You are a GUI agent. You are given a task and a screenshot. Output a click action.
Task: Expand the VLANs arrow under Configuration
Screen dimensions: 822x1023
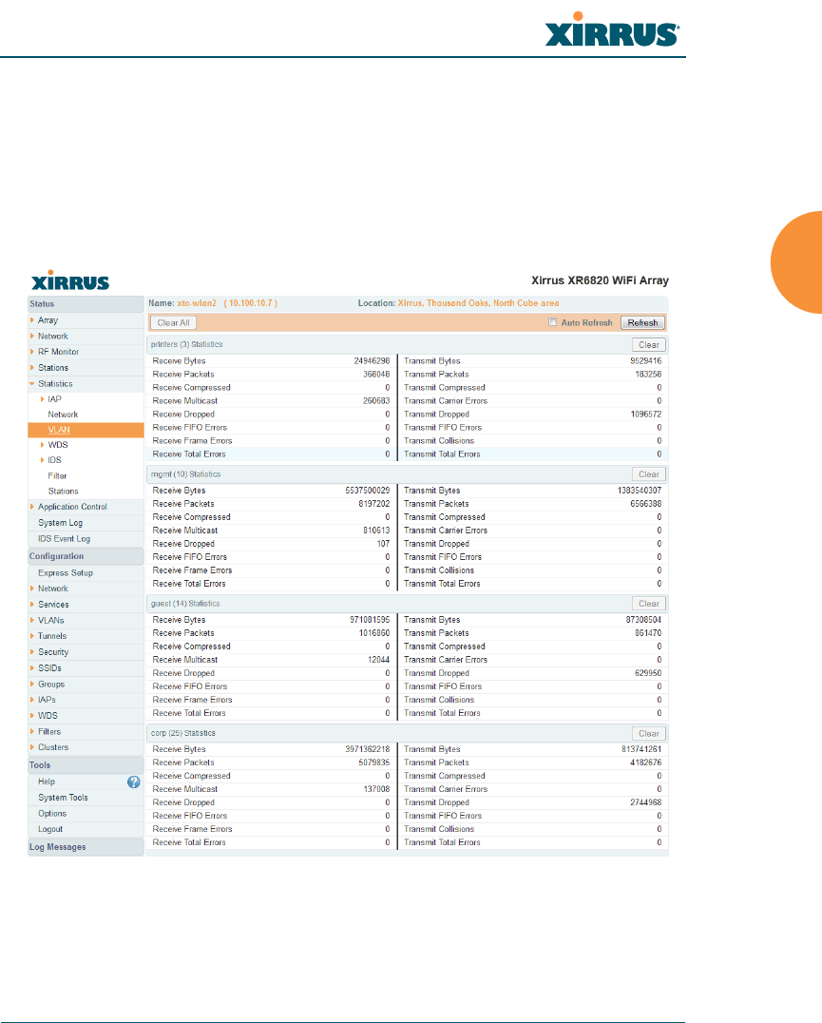(32, 620)
